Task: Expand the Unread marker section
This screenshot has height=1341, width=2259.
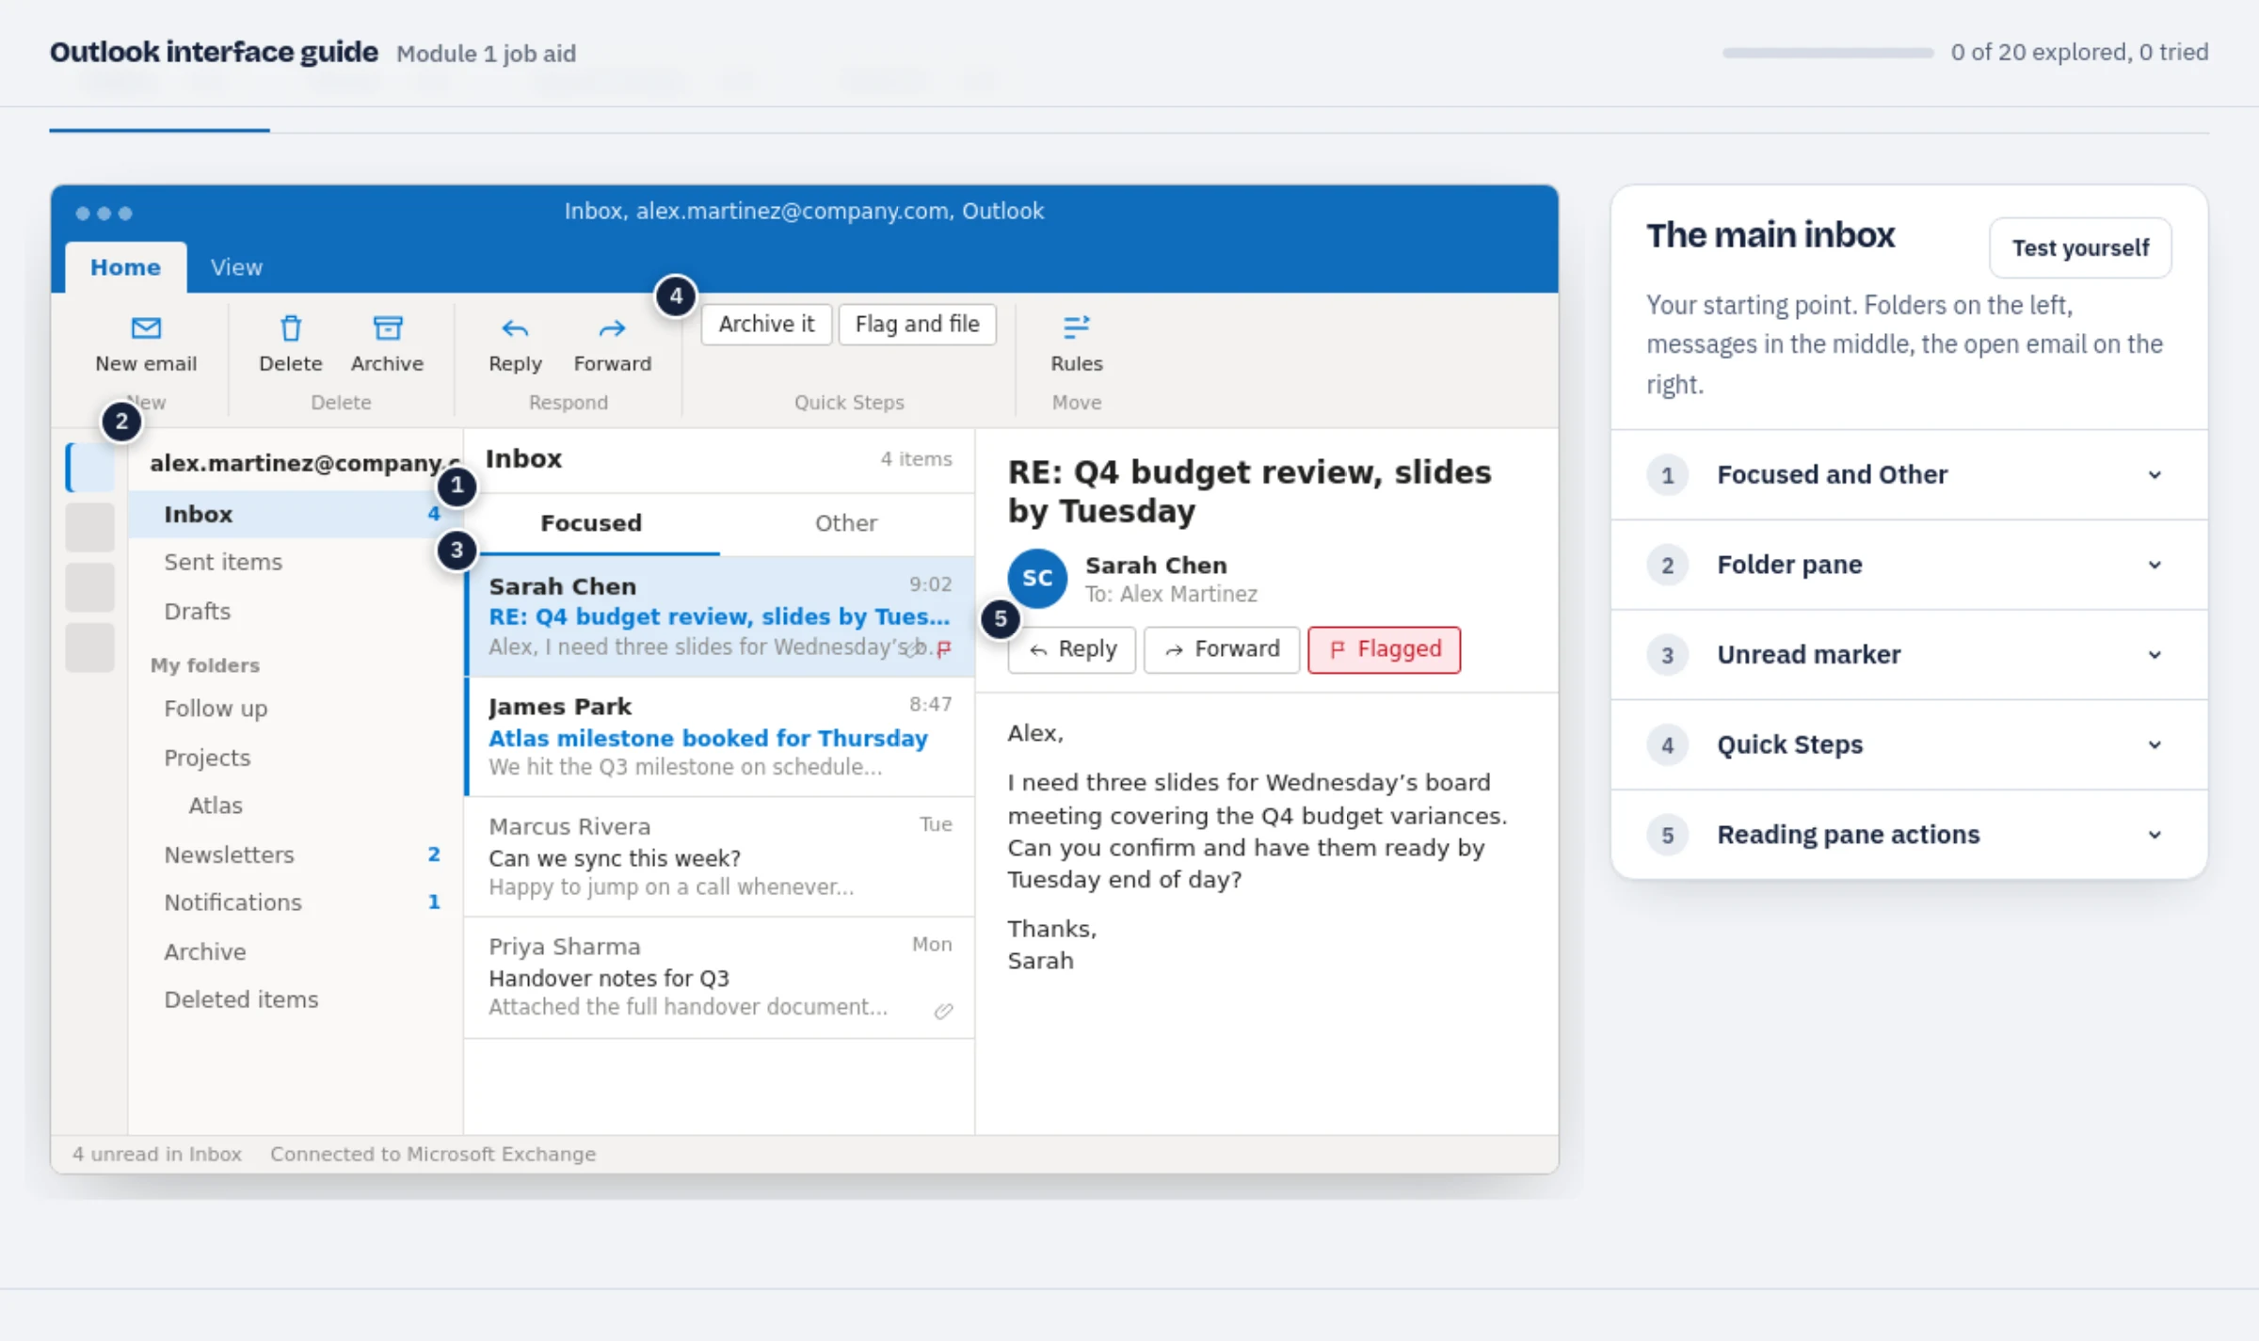Action: (1909, 655)
